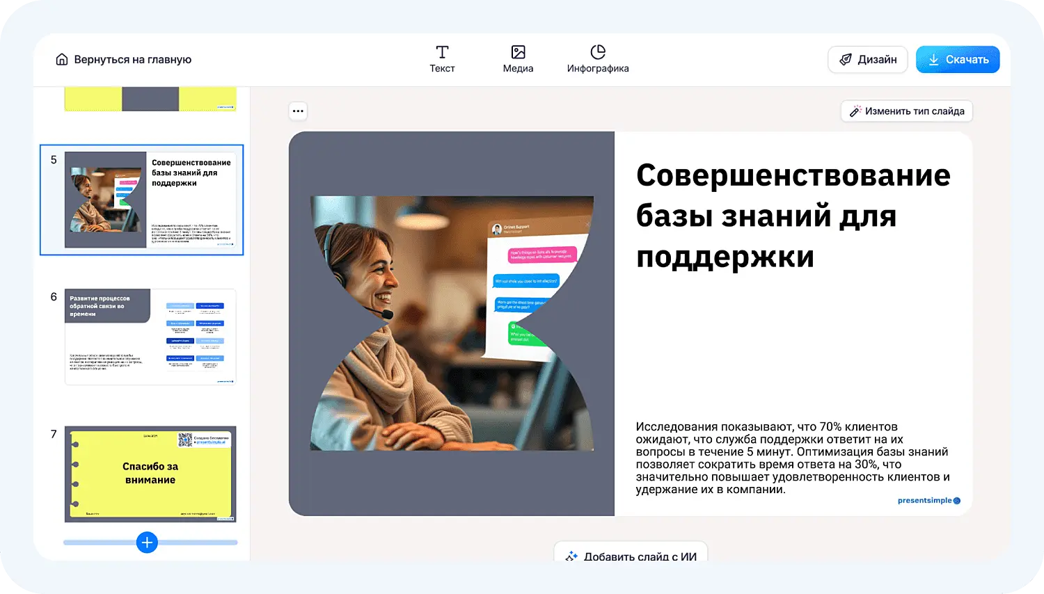Click the Вернуться на главную link text
The image size is (1044, 594).
[132, 60]
